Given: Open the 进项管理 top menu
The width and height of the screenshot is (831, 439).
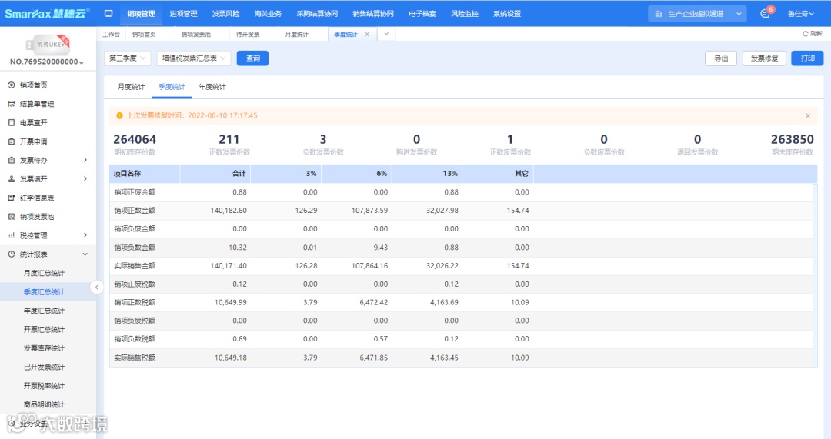Looking at the screenshot, I should coord(183,14).
